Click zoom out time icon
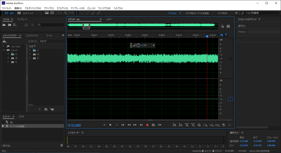The image size is (281, 153). [193, 125]
